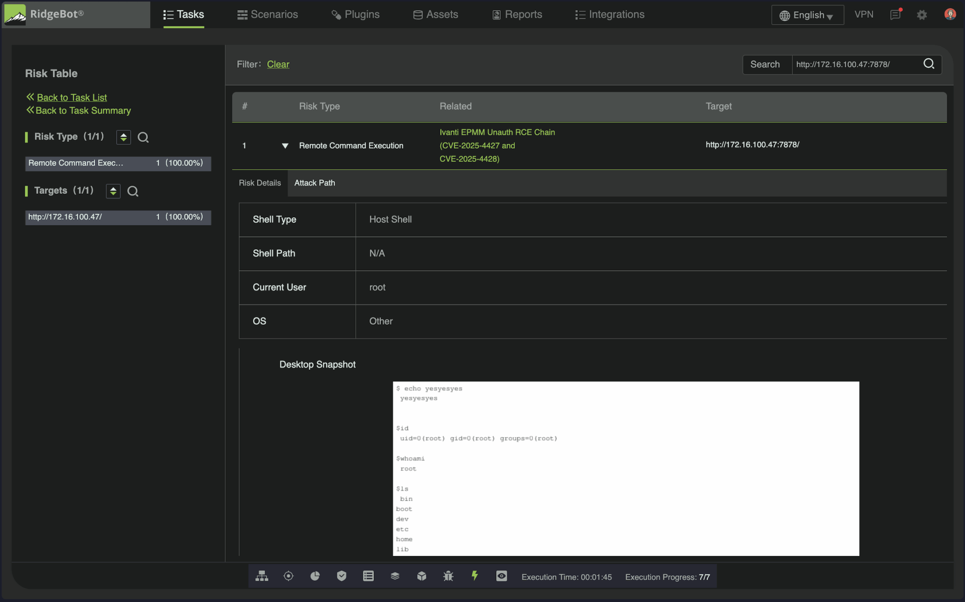Go Back to Task Summary

point(83,110)
